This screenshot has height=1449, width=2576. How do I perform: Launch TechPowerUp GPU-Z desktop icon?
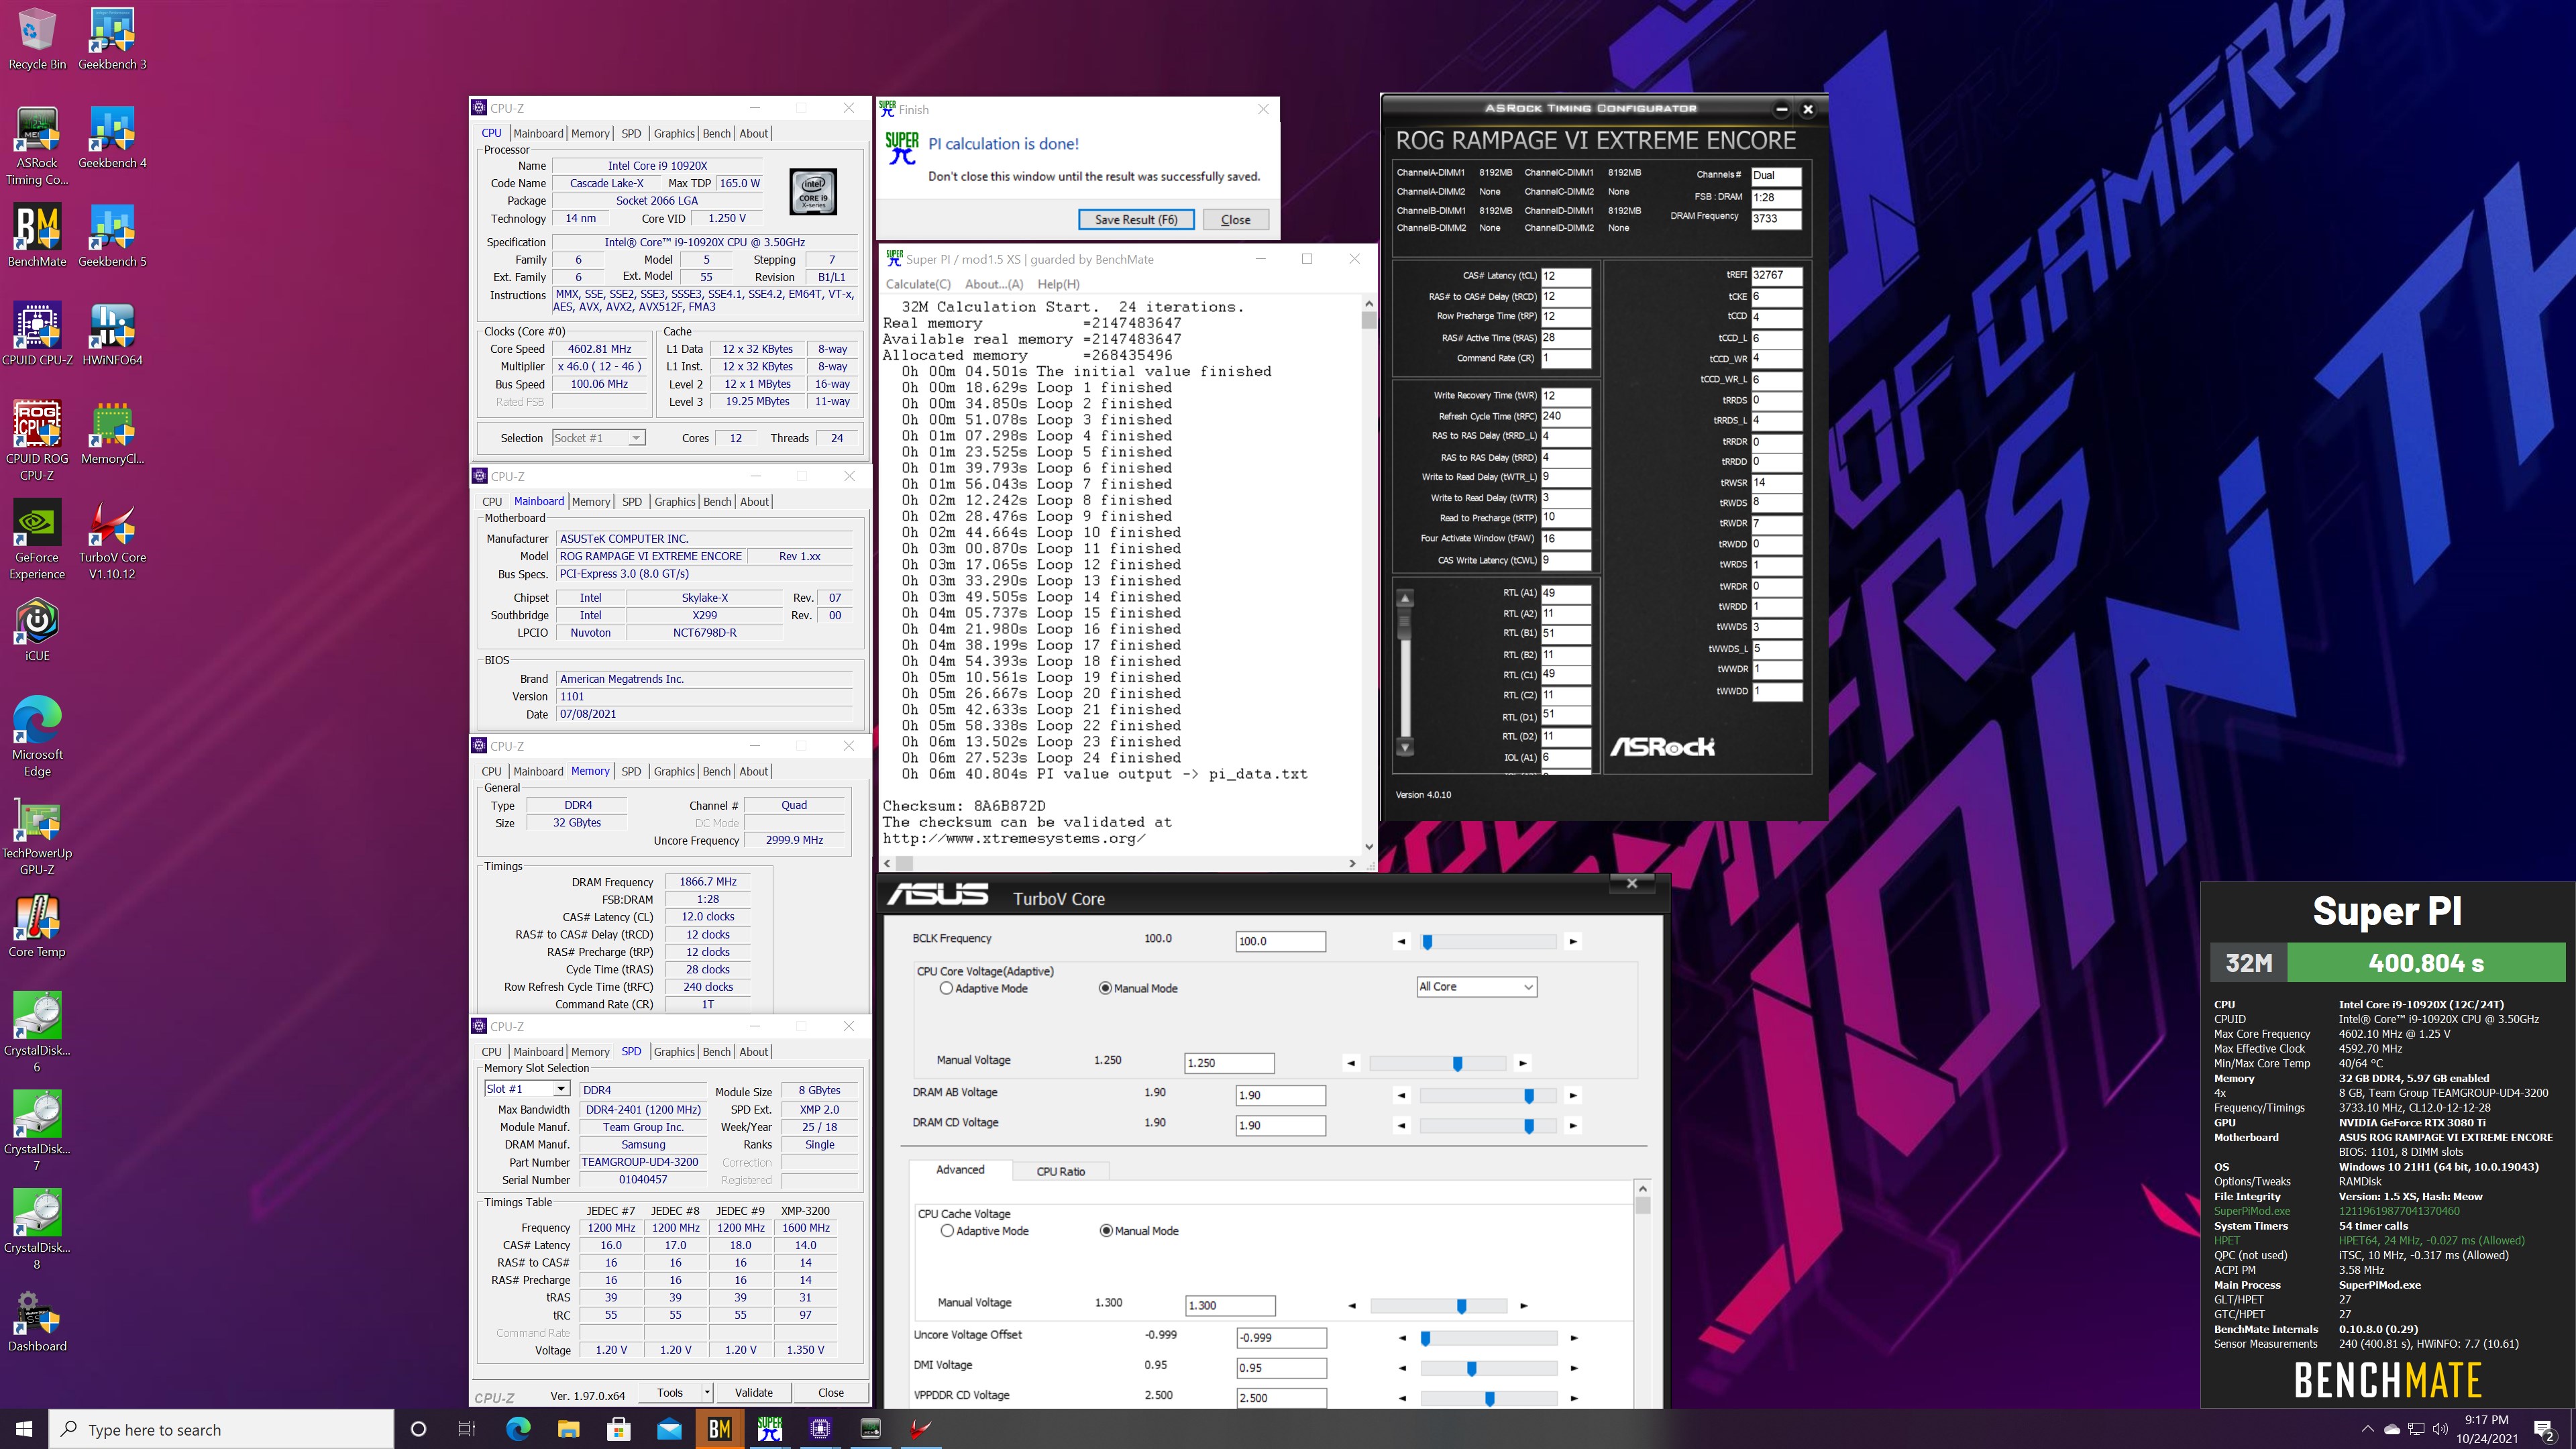pyautogui.click(x=37, y=836)
